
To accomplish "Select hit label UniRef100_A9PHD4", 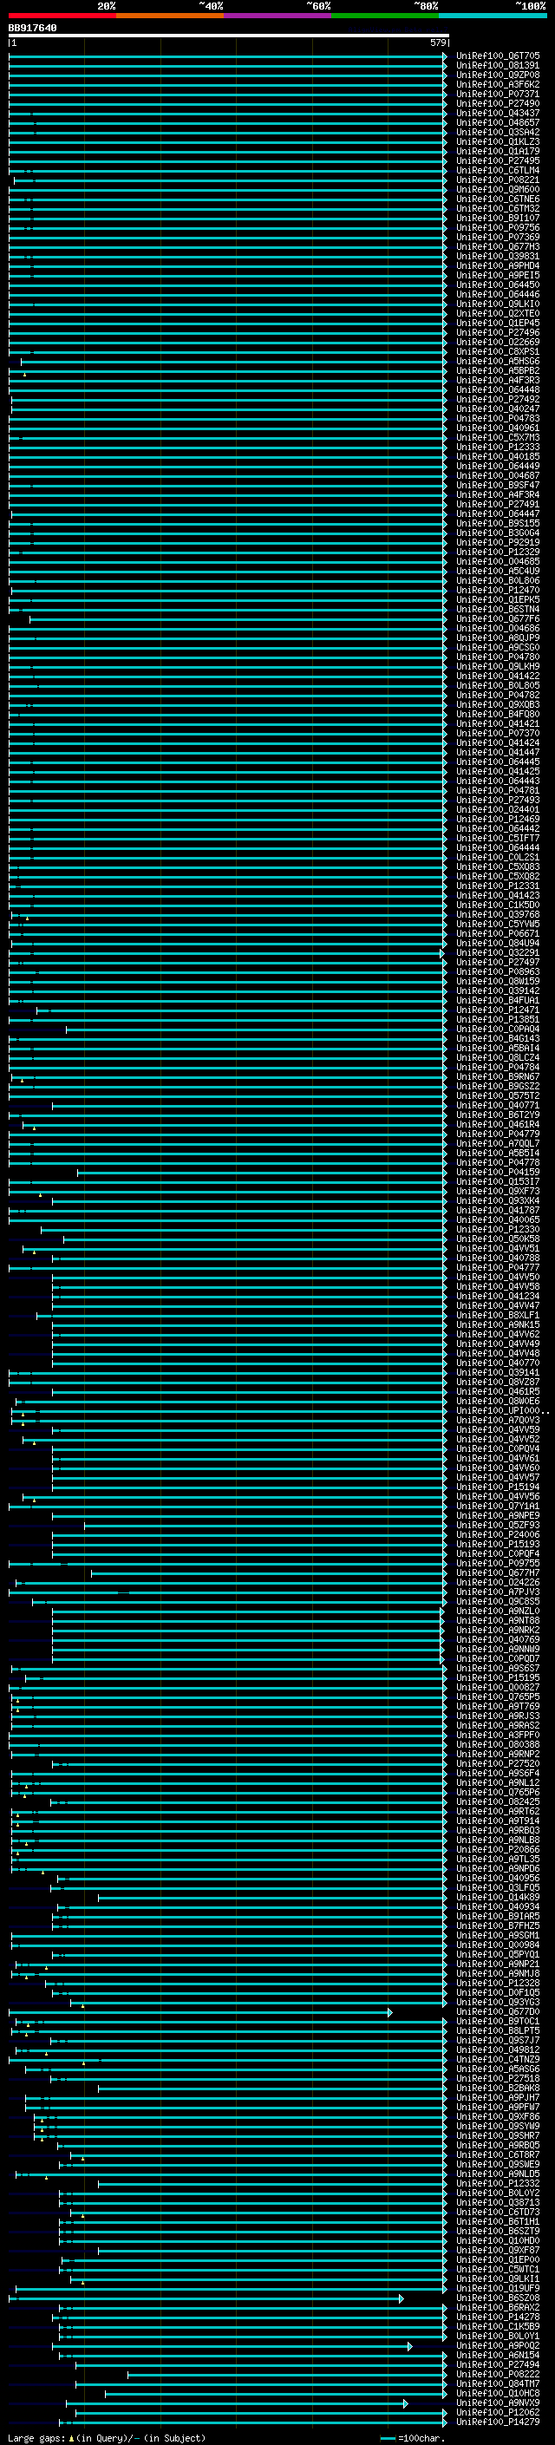I will (497, 265).
